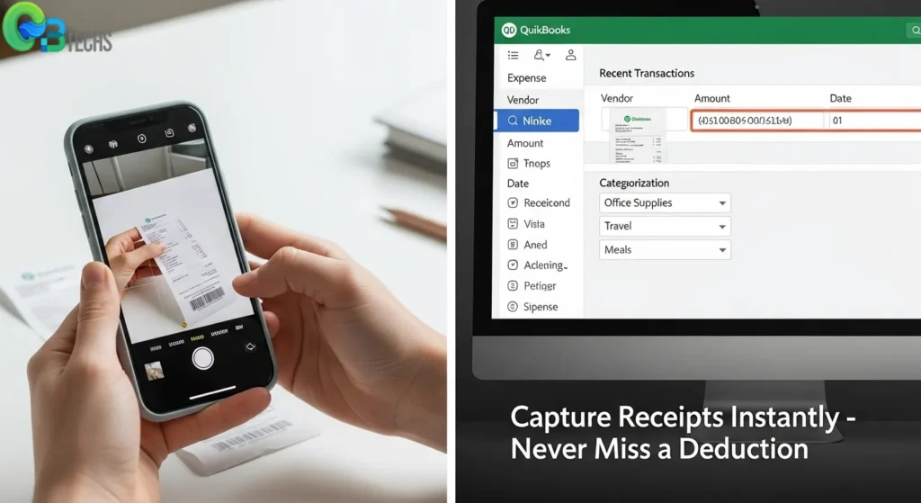Click the Sipense icon in sidebar
921x503 pixels.
point(513,307)
